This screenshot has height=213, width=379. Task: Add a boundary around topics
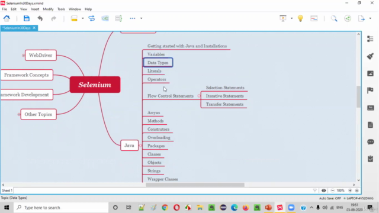point(105,18)
